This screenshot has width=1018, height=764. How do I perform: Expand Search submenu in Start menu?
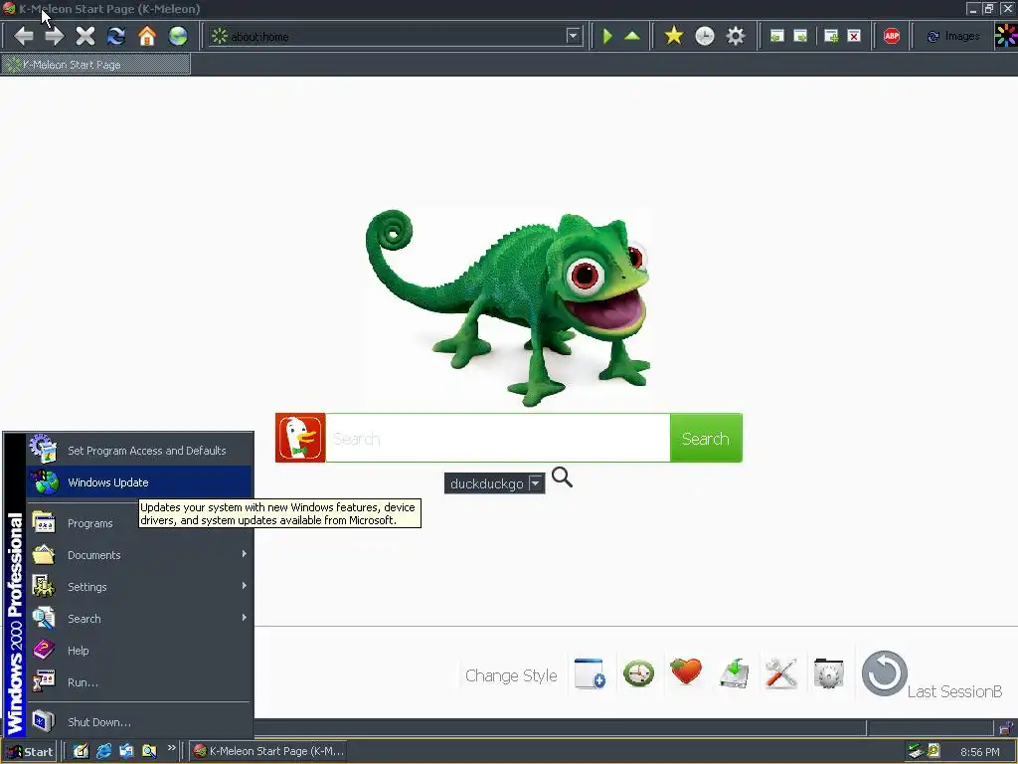coord(139,619)
